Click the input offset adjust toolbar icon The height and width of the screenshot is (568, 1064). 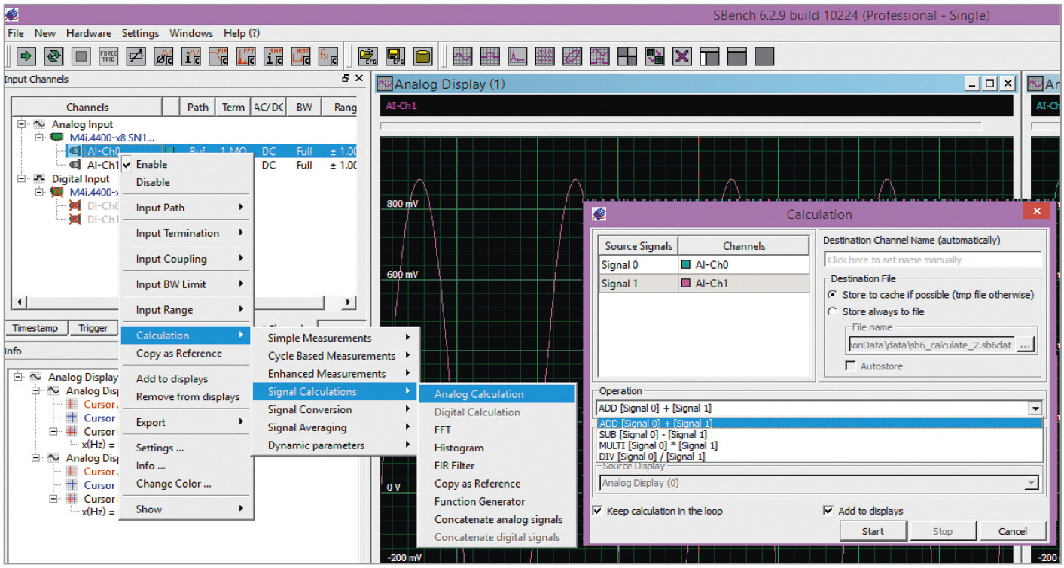click(x=136, y=56)
